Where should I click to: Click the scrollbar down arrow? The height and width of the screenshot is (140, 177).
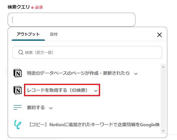click(163, 131)
